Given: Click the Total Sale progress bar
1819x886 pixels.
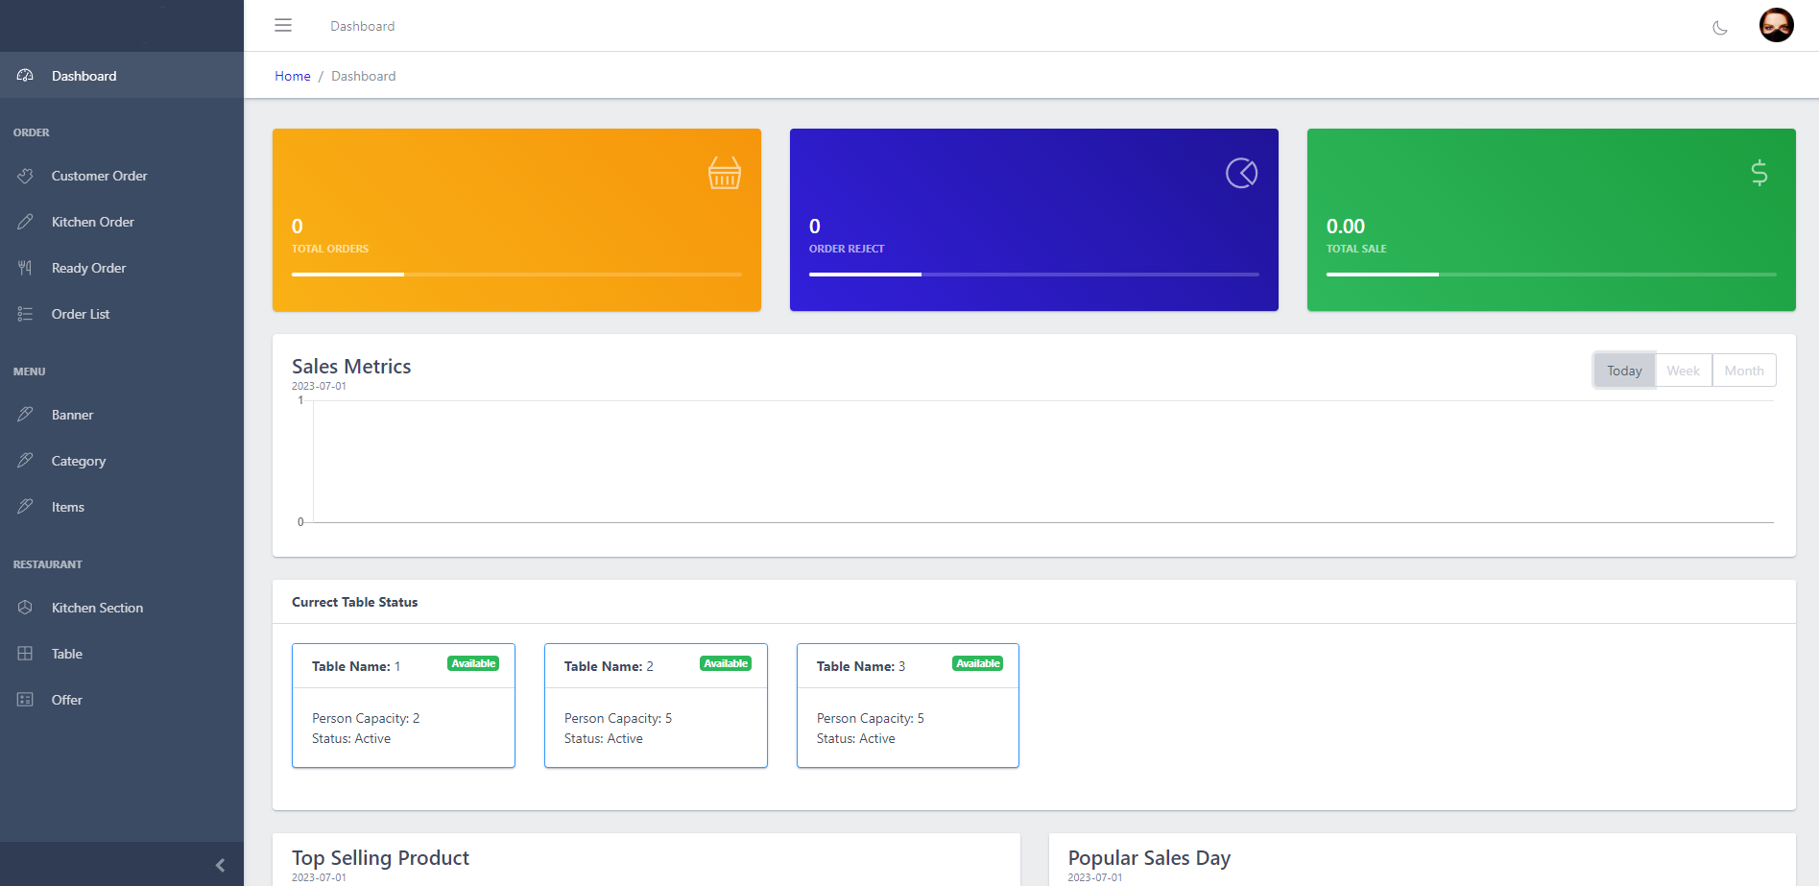Looking at the screenshot, I should (x=1551, y=275).
